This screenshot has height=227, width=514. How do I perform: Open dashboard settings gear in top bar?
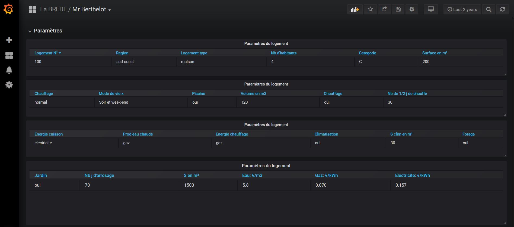(412, 9)
